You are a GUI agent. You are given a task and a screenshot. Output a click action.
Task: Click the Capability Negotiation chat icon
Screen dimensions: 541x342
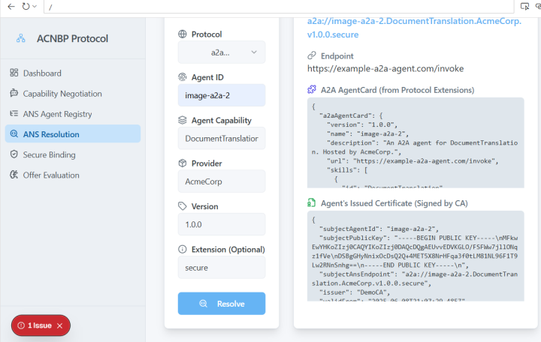click(x=14, y=94)
